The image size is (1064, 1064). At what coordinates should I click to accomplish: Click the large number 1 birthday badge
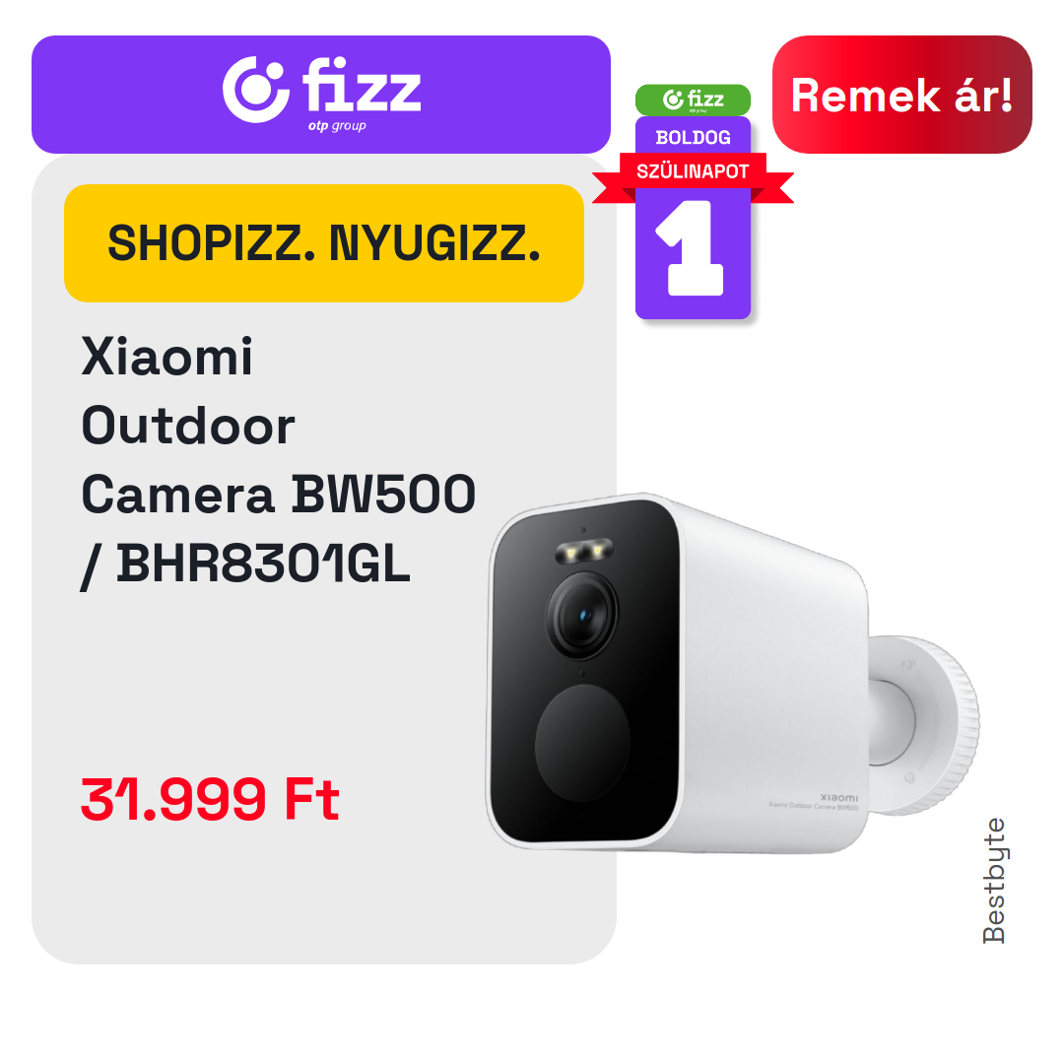[x=693, y=248]
